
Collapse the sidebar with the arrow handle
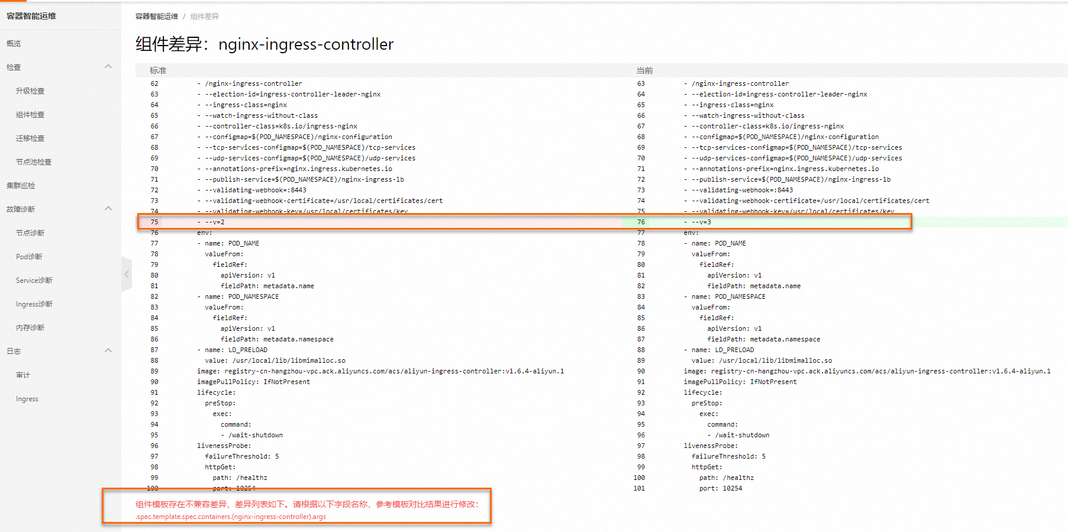126,274
